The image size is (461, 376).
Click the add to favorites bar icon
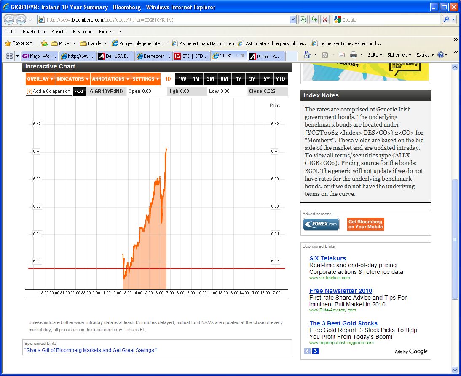[x=44, y=43]
